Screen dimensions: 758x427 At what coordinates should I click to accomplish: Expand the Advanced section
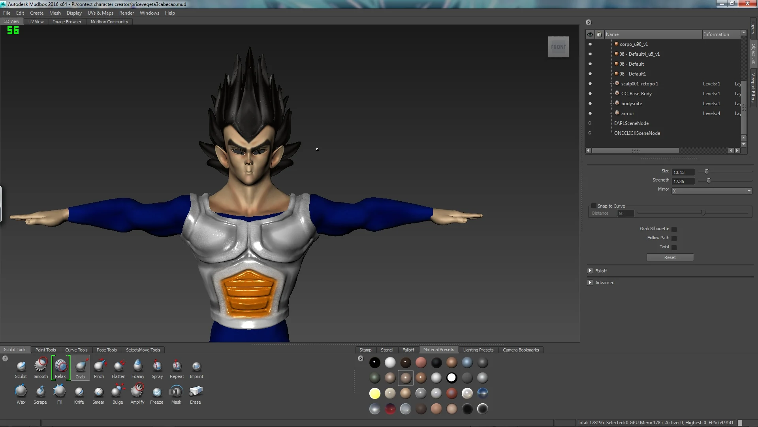(x=590, y=283)
